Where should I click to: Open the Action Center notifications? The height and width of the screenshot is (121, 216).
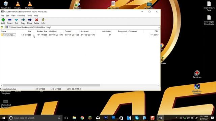click(212, 118)
